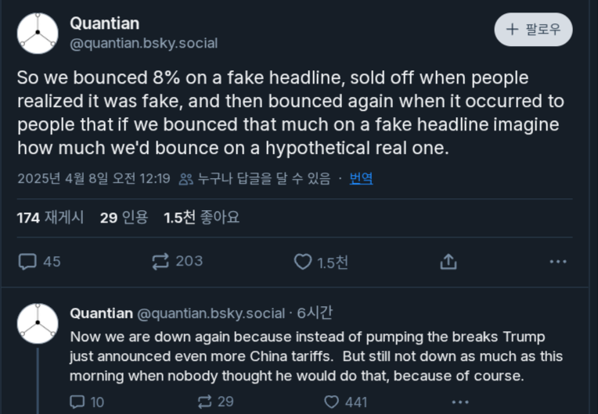Screen dimensions: 598x414
Task: Like the reply with 441 likes
Action: coord(332,402)
